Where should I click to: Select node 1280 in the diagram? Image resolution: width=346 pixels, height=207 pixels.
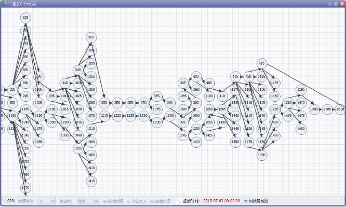pos(262,155)
